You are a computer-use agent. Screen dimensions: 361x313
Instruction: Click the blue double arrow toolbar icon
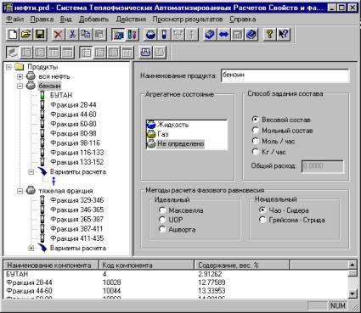(223, 35)
